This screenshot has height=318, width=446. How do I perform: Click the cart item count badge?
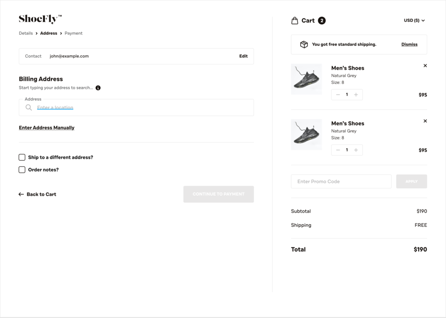coord(321,20)
